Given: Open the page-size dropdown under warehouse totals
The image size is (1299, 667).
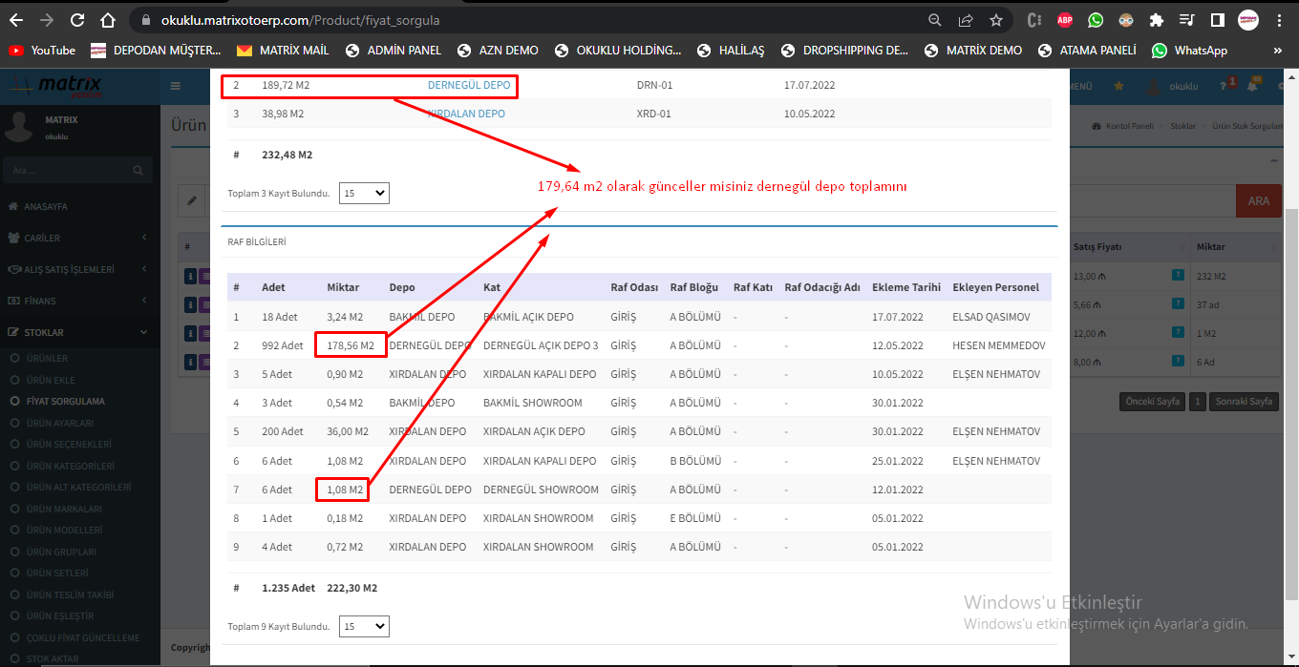Looking at the screenshot, I should (365, 193).
